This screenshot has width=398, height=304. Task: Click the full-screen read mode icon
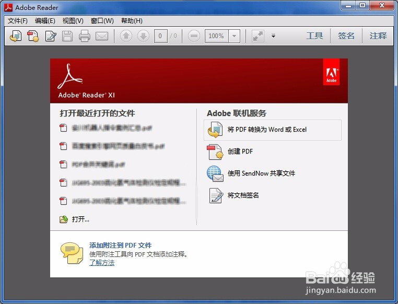(258, 36)
